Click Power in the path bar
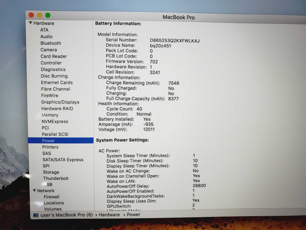The image size is (306, 230). click(x=133, y=215)
